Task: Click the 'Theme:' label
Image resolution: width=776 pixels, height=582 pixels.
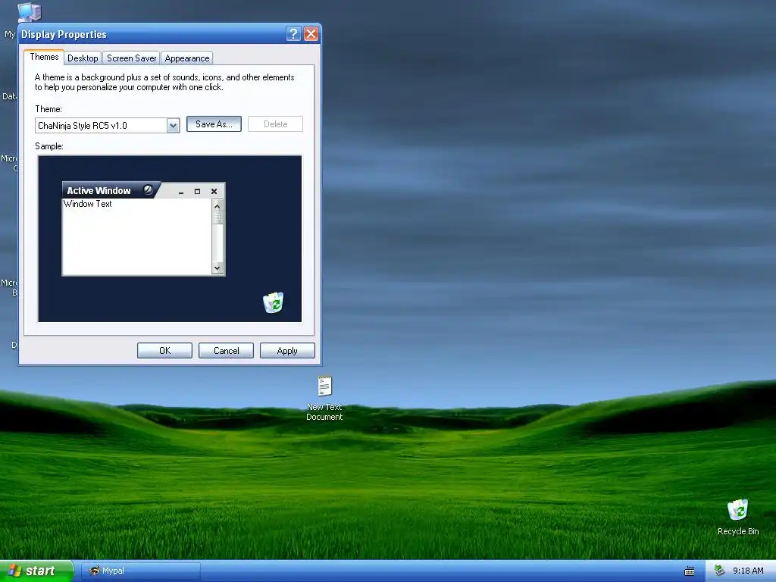Action: pos(48,109)
